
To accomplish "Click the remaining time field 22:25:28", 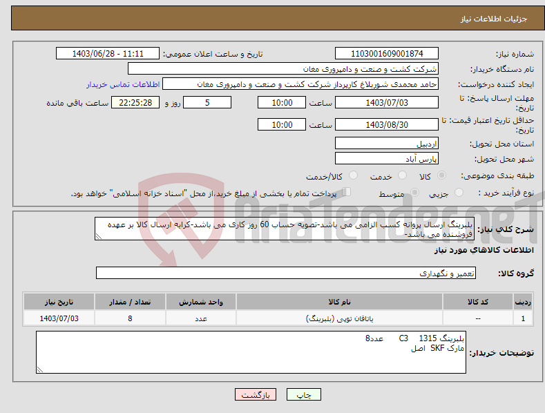I will 135,102.
